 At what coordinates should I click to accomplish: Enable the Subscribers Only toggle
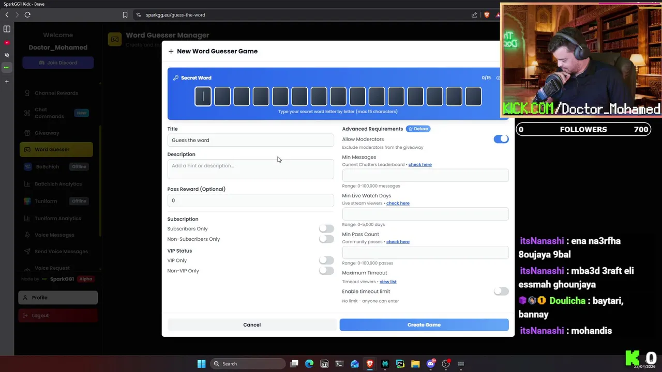pos(326,228)
